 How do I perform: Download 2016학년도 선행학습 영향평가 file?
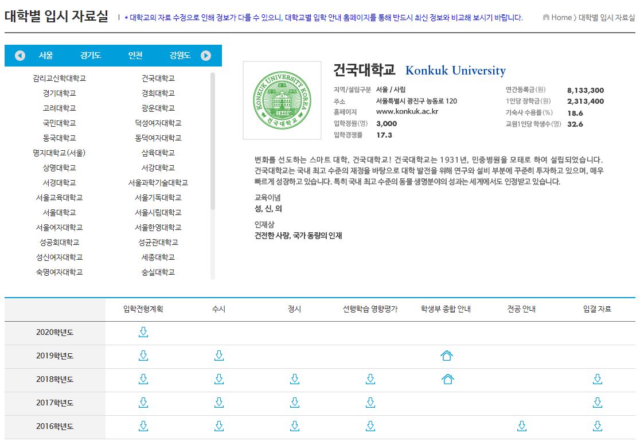pyautogui.click(x=370, y=426)
